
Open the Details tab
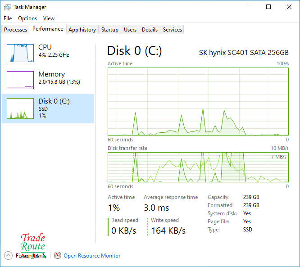click(150, 30)
